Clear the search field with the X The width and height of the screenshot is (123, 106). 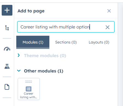(107, 27)
